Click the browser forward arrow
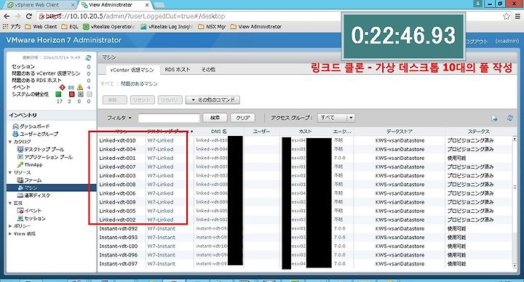The image size is (524, 282). pyautogui.click(x=17, y=16)
